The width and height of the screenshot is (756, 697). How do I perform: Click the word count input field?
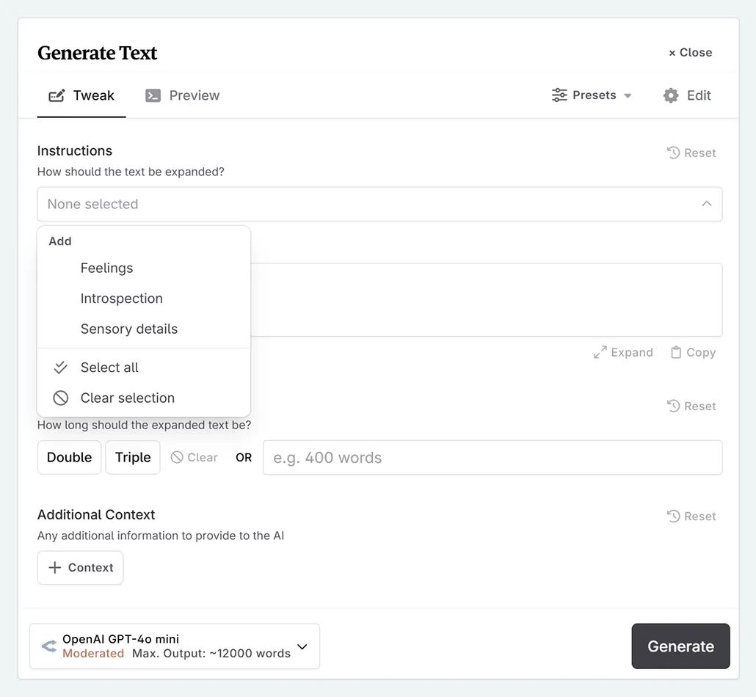(x=492, y=457)
